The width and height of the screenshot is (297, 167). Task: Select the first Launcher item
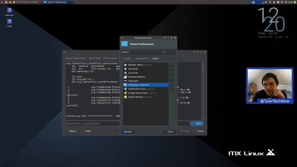coord(146,69)
